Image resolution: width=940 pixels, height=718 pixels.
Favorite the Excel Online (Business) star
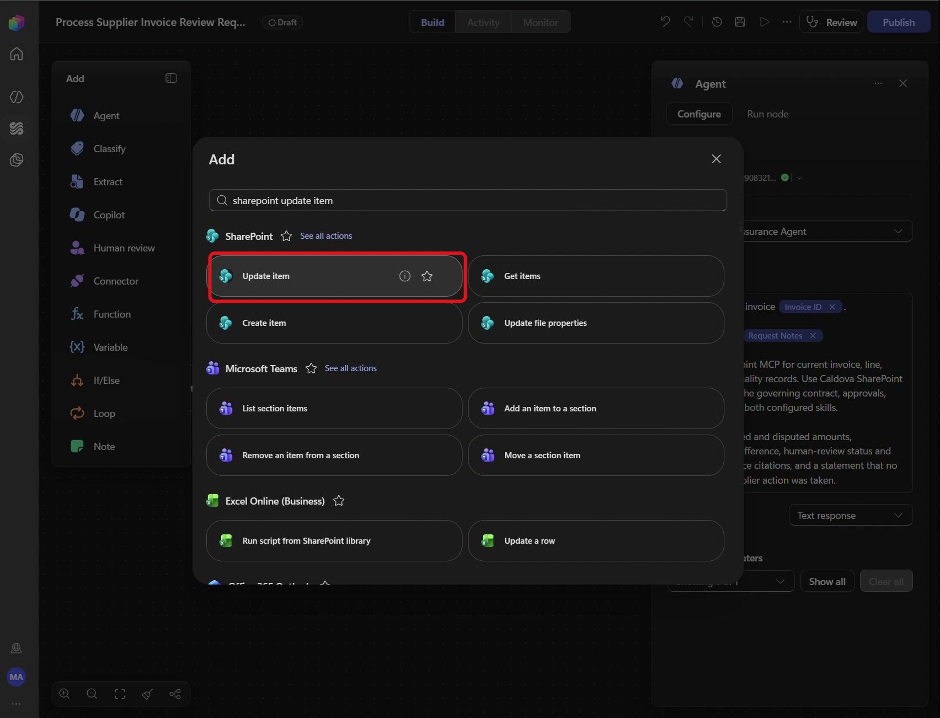tap(339, 501)
